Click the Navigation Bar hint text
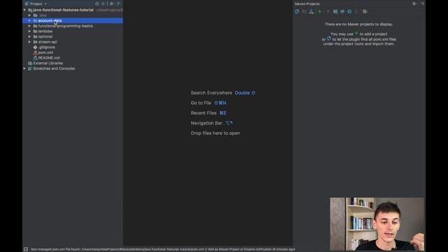Screen dimensions: 448x252 206,123
